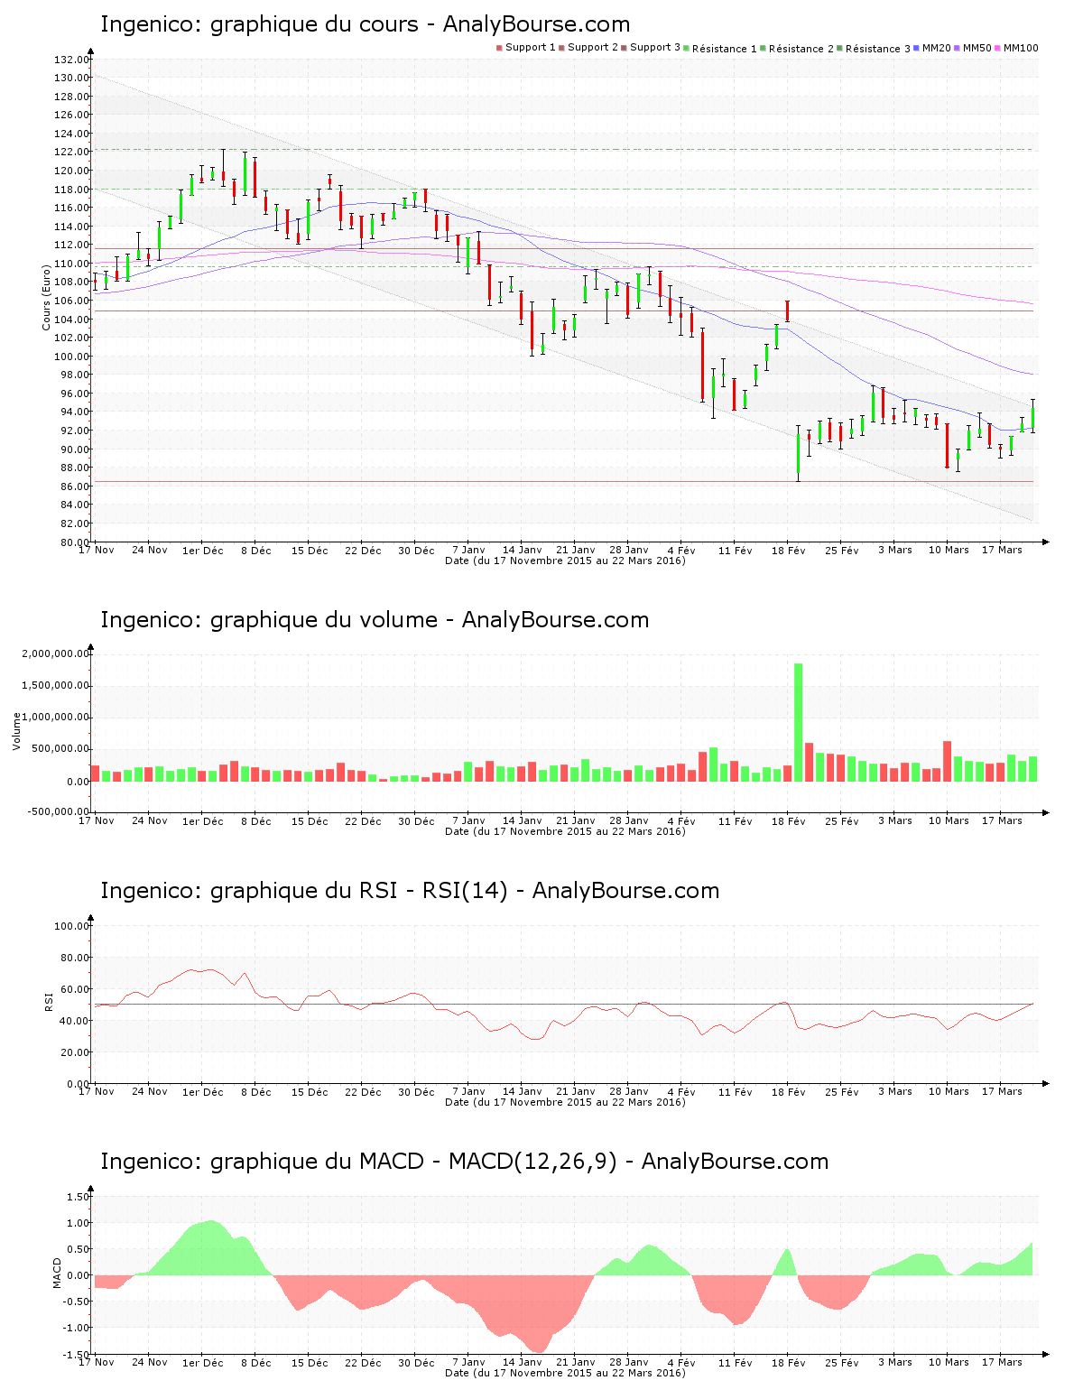This screenshot has width=1083, height=1399.
Task: Click the MACD chart date range caption
Action: [565, 1373]
